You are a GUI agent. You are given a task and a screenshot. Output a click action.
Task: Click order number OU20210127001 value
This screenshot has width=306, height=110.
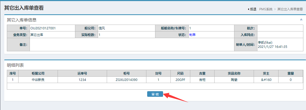(x=43, y=28)
